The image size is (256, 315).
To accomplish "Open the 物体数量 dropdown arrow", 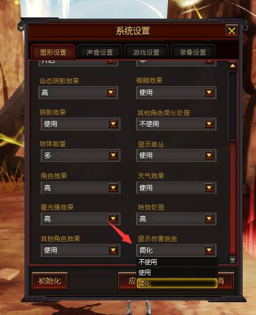I will pyautogui.click(x=113, y=155).
